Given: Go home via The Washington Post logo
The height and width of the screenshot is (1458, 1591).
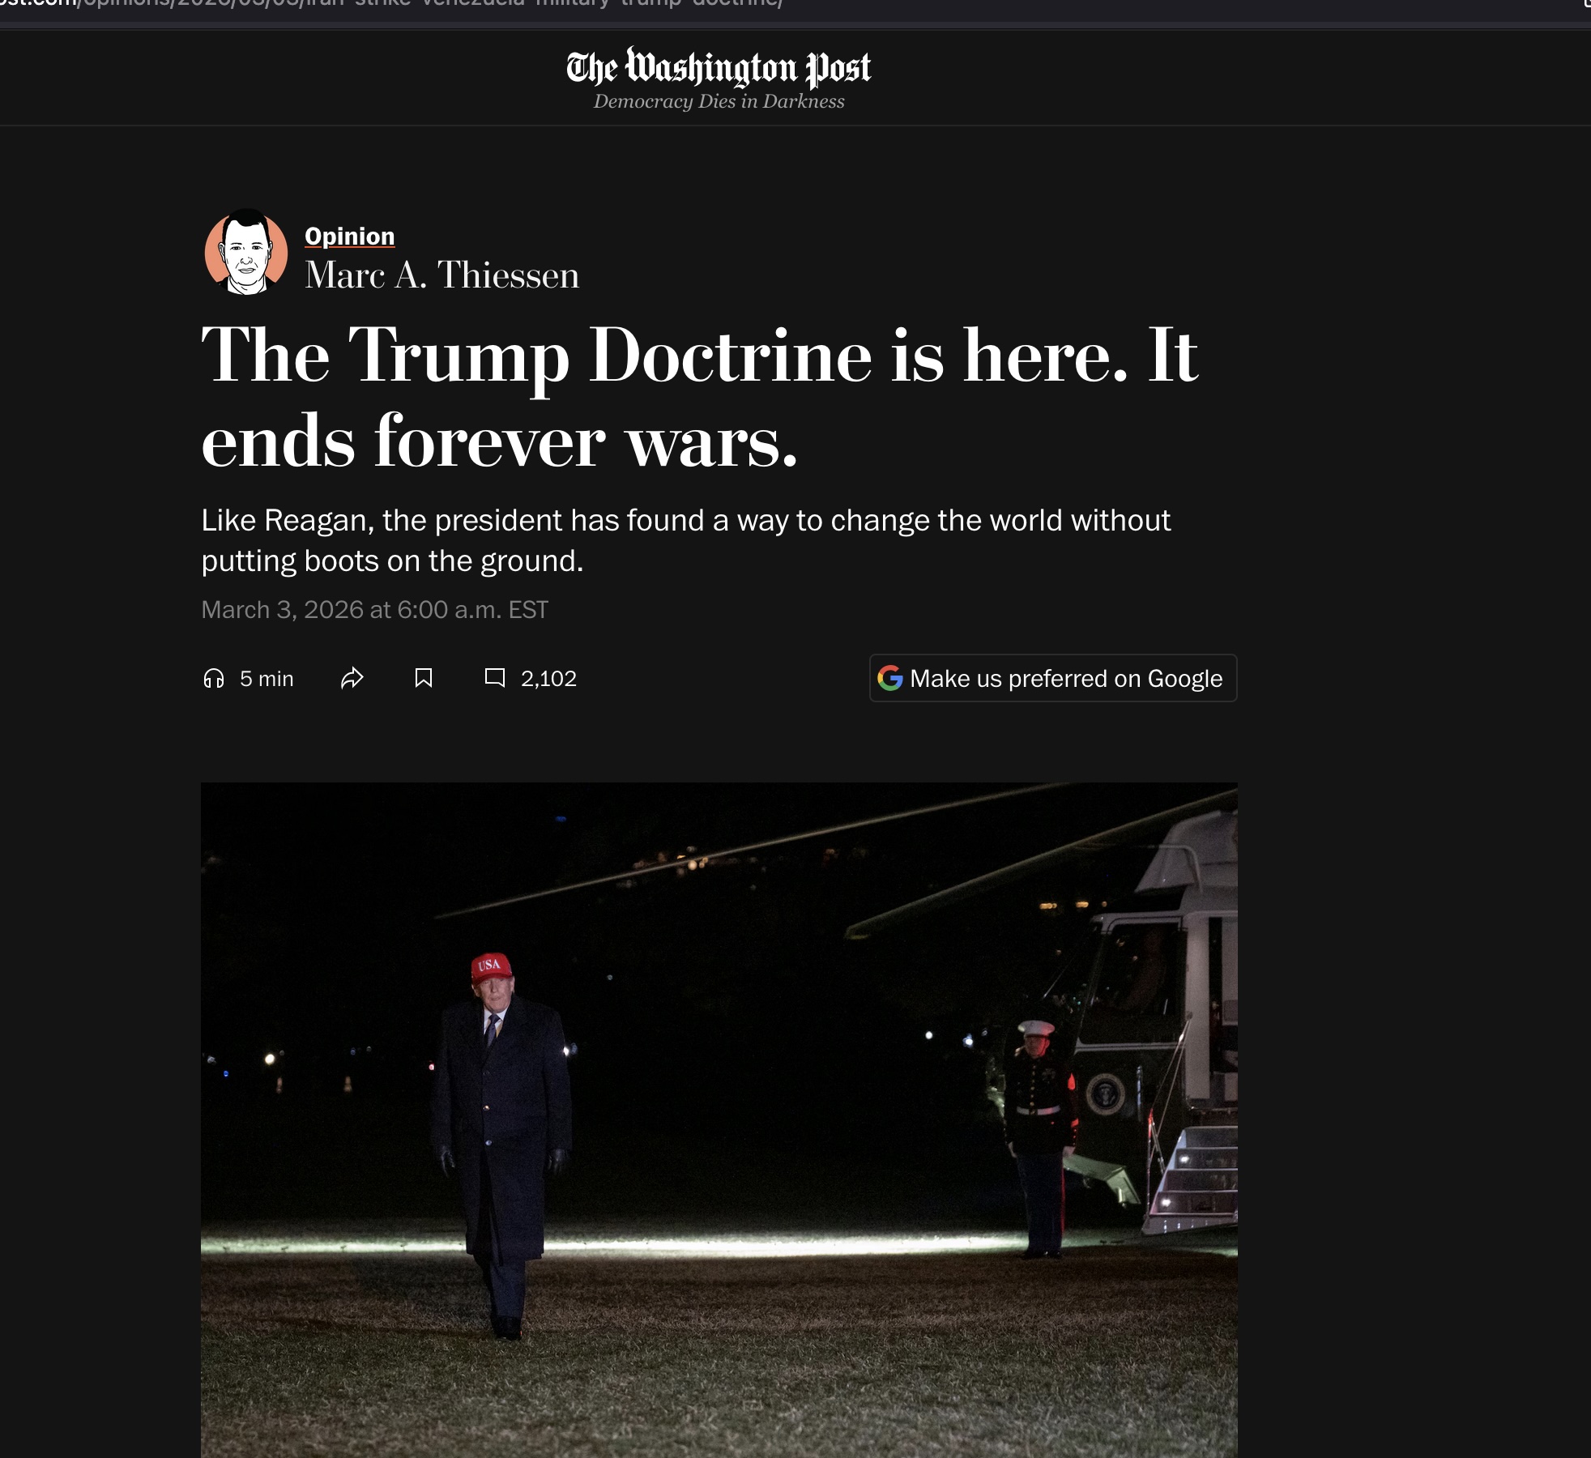Looking at the screenshot, I should (719, 68).
